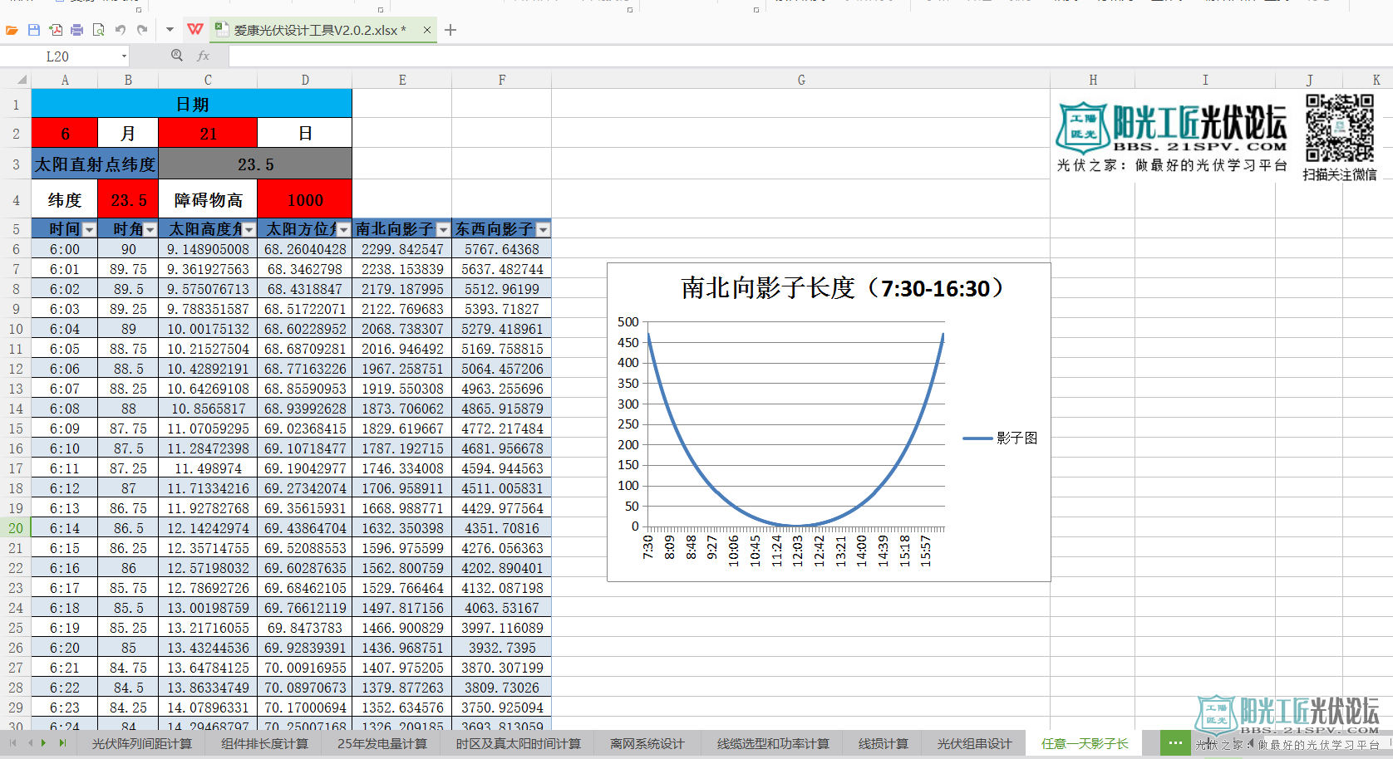This screenshot has width=1393, height=759.
Task: Click the Undo arrow icon
Action: [x=121, y=30]
